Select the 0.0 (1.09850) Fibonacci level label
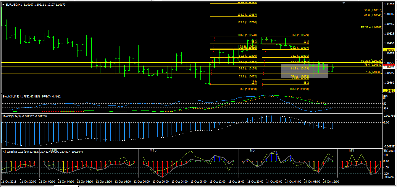 pos(248,89)
